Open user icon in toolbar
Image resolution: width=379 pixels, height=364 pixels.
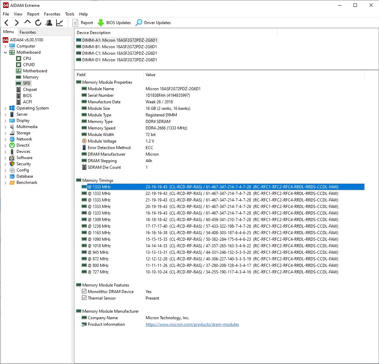point(49,23)
